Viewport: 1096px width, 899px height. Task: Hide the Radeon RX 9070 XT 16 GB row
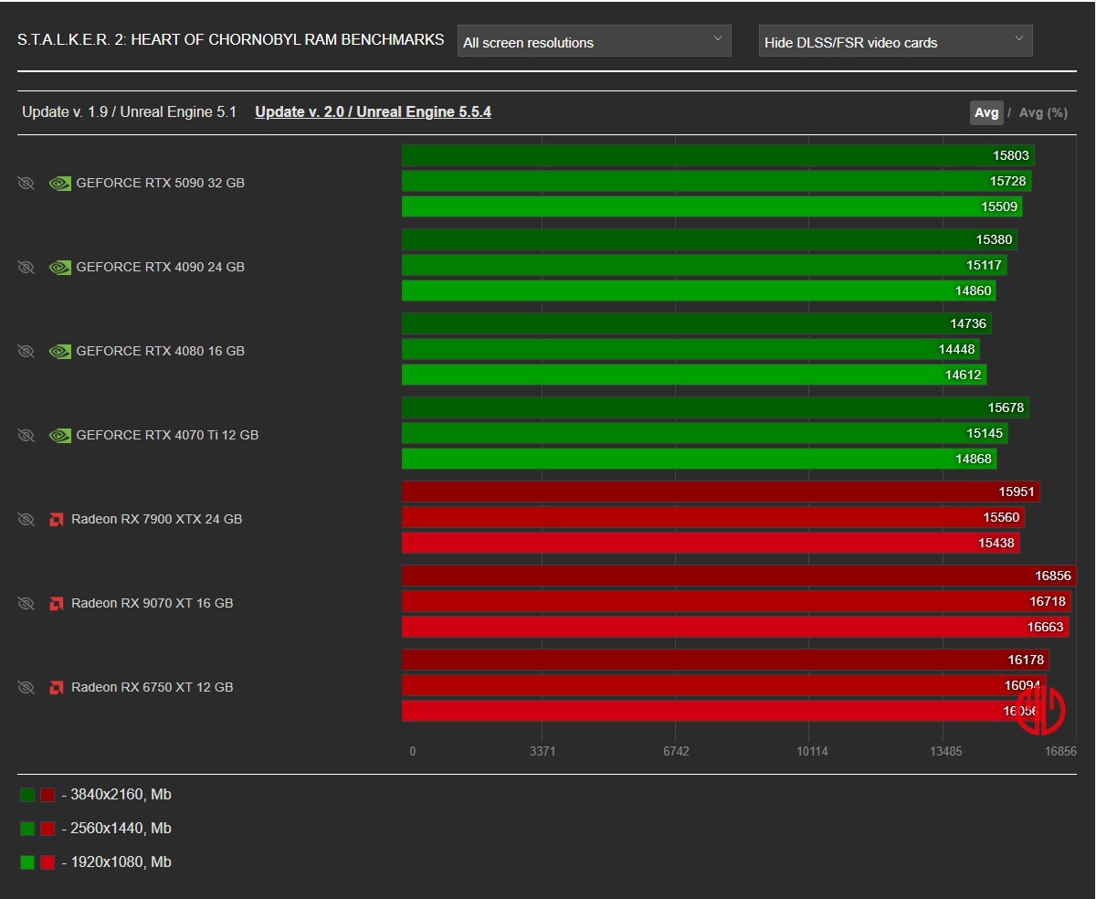point(26,603)
